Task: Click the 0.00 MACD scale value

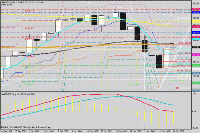Action: point(194,111)
